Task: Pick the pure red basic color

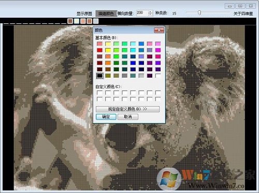Action: (x=99, y=50)
